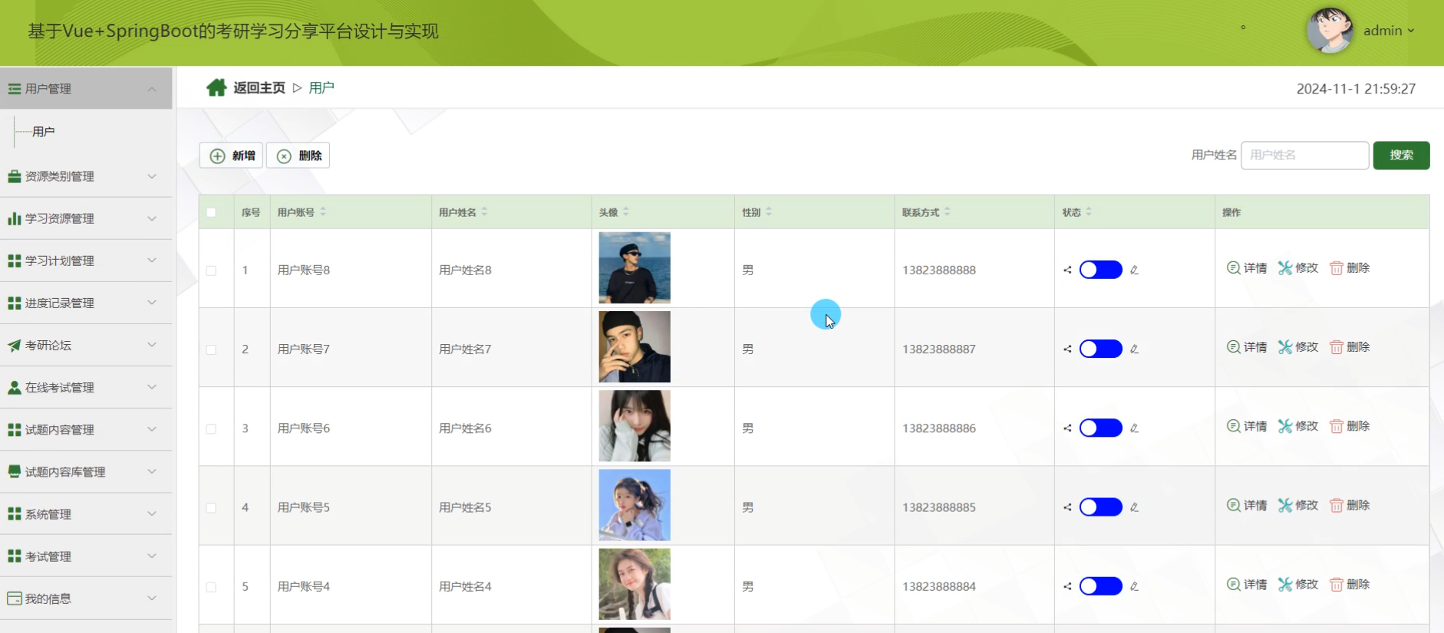The width and height of the screenshot is (1444, 633).
Task: Click the details magnifier icon for 用户账号5
Action: click(1233, 505)
